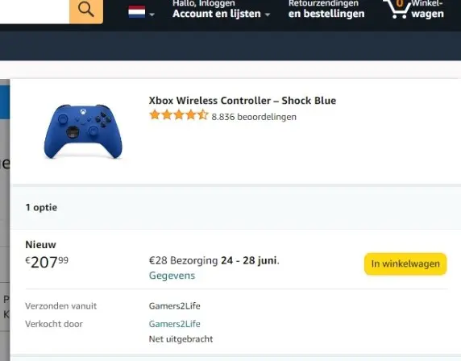
Task: Click the blue Xbox controller thumbnail
Action: click(83, 131)
